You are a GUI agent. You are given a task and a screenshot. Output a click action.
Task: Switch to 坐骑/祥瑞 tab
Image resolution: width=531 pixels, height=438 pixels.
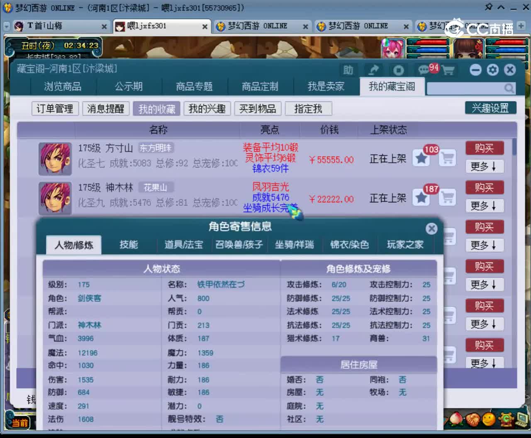click(x=295, y=245)
